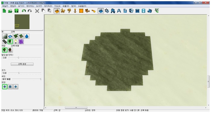This screenshot has width=211, height=113.
Task: Open the 지도(A) menu
Action: pos(57,6)
